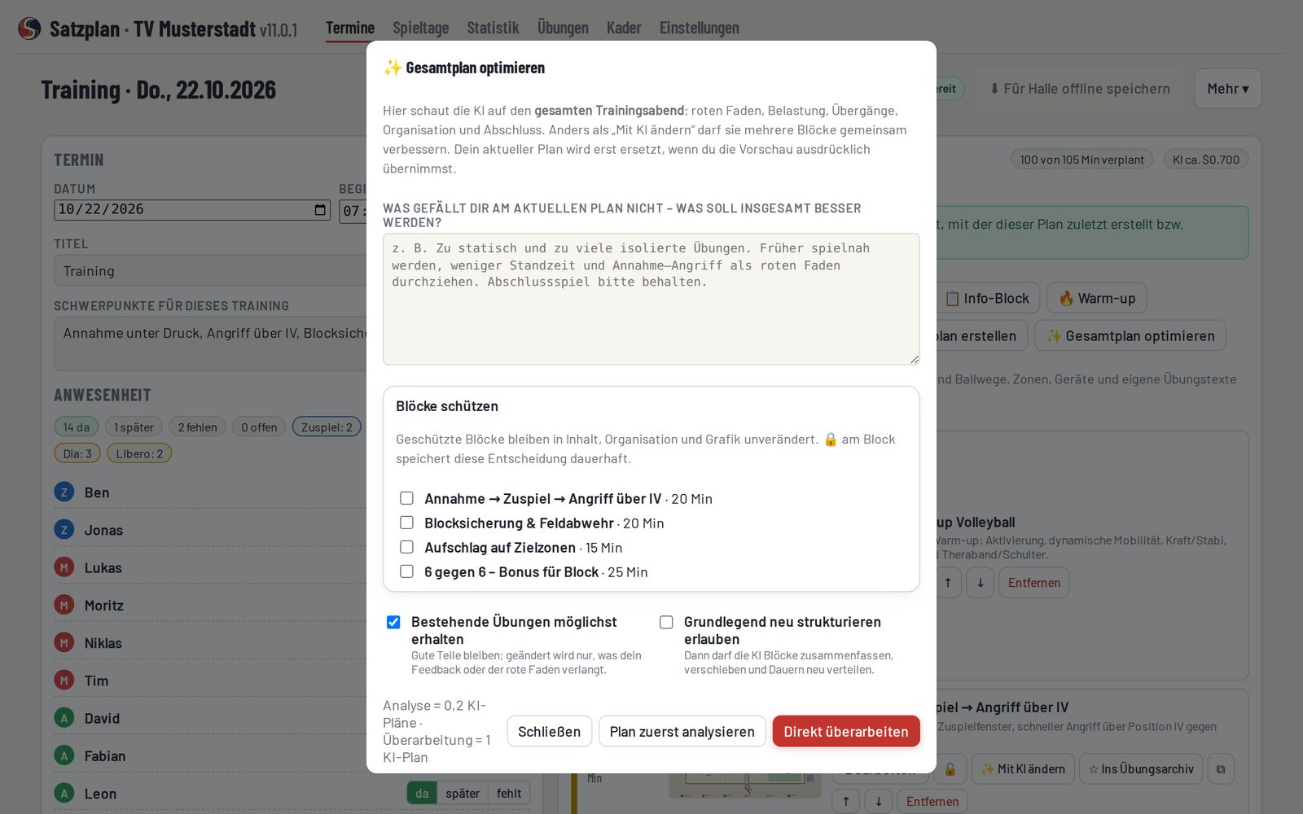Screen dimensions: 1303x814
Task: Click Ben's Z position badge
Action: (64, 492)
